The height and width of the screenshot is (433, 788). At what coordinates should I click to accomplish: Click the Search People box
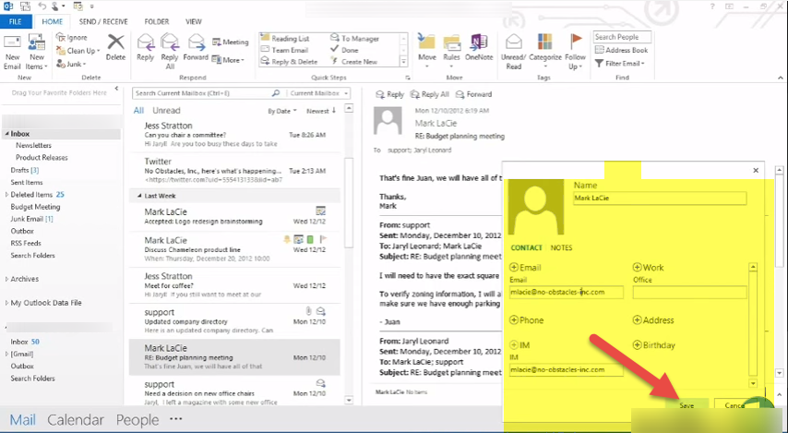(622, 37)
